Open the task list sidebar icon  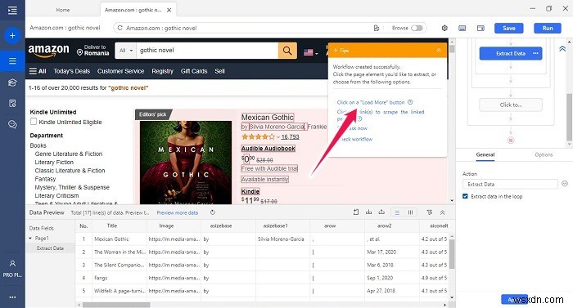[x=12, y=61]
